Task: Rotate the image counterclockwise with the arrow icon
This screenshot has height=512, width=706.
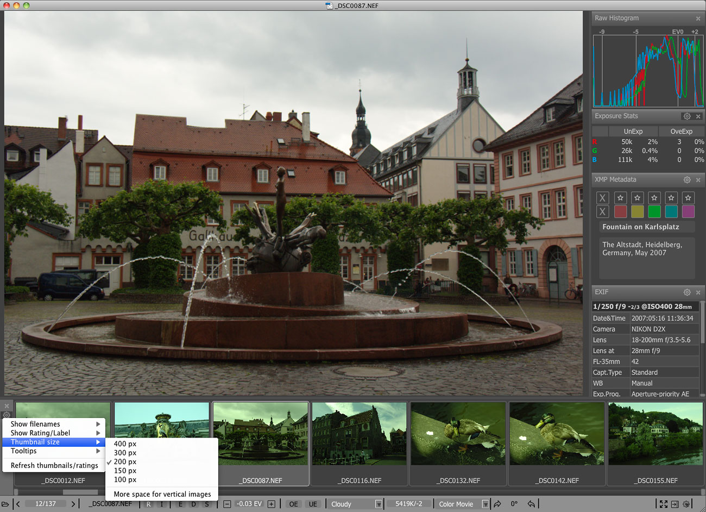Action: [x=531, y=504]
